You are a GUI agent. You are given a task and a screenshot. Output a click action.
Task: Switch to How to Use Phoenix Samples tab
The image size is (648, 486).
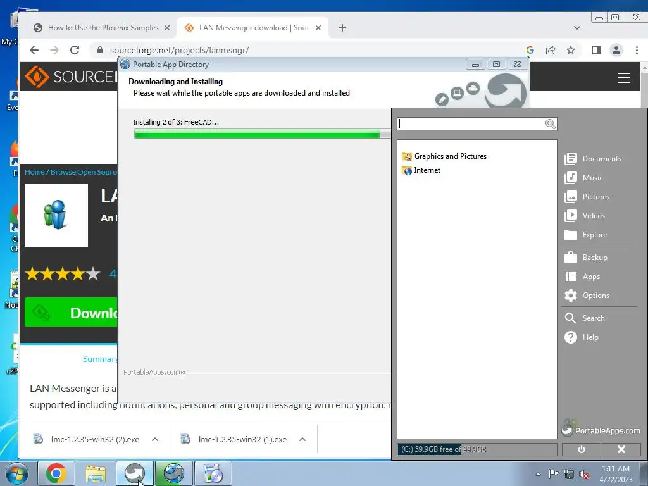click(x=103, y=28)
